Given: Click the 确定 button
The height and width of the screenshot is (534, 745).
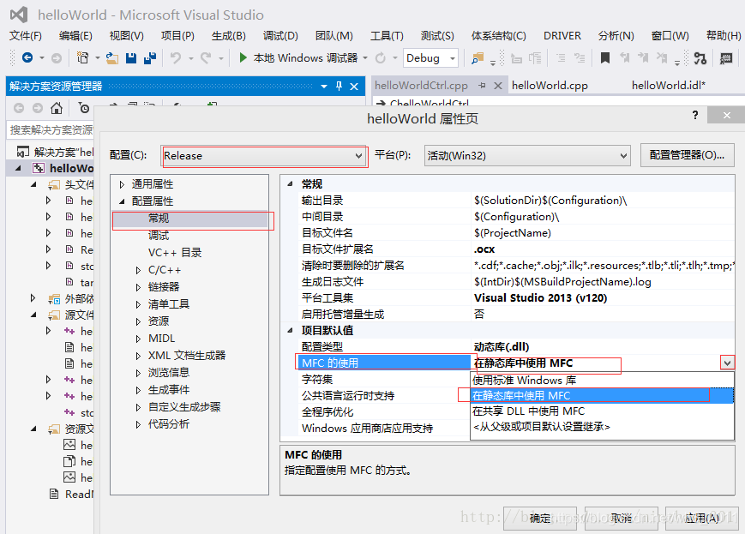Looking at the screenshot, I should [x=540, y=519].
